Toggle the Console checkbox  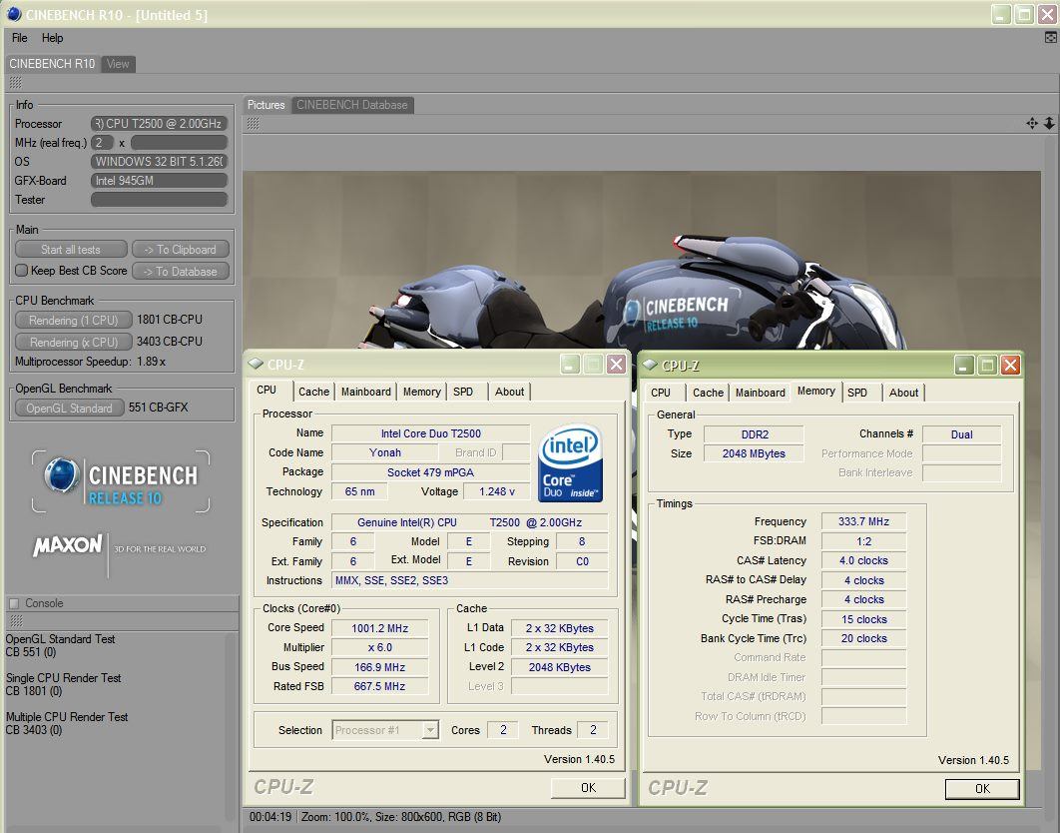(x=14, y=603)
